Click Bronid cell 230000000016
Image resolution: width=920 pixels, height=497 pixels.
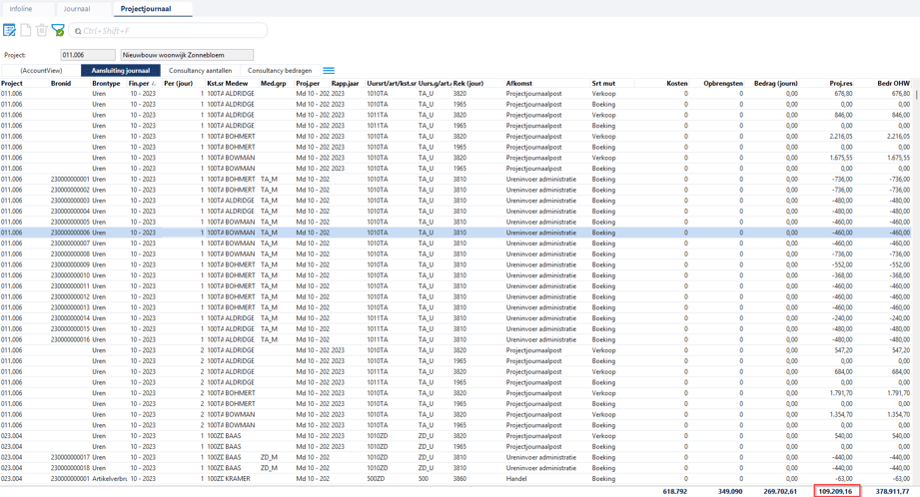[x=70, y=339]
